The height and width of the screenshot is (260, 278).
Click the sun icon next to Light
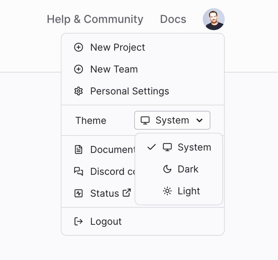pos(167,191)
